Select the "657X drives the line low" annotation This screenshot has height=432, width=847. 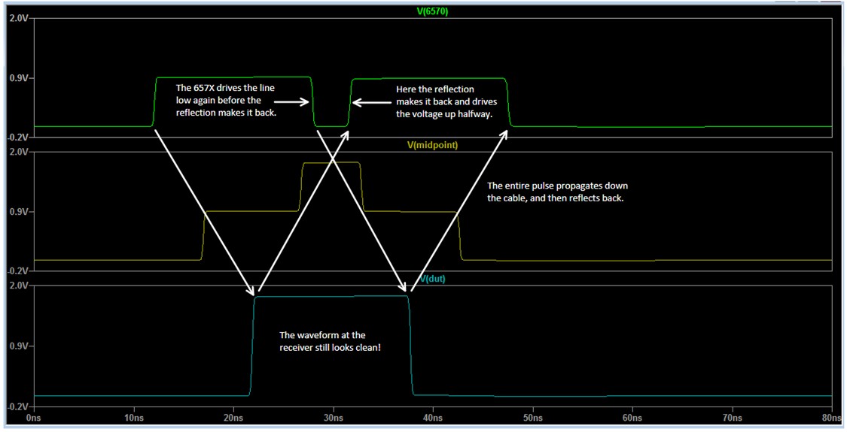click(225, 100)
